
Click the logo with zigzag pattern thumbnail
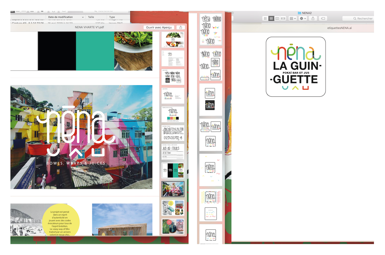click(x=211, y=205)
